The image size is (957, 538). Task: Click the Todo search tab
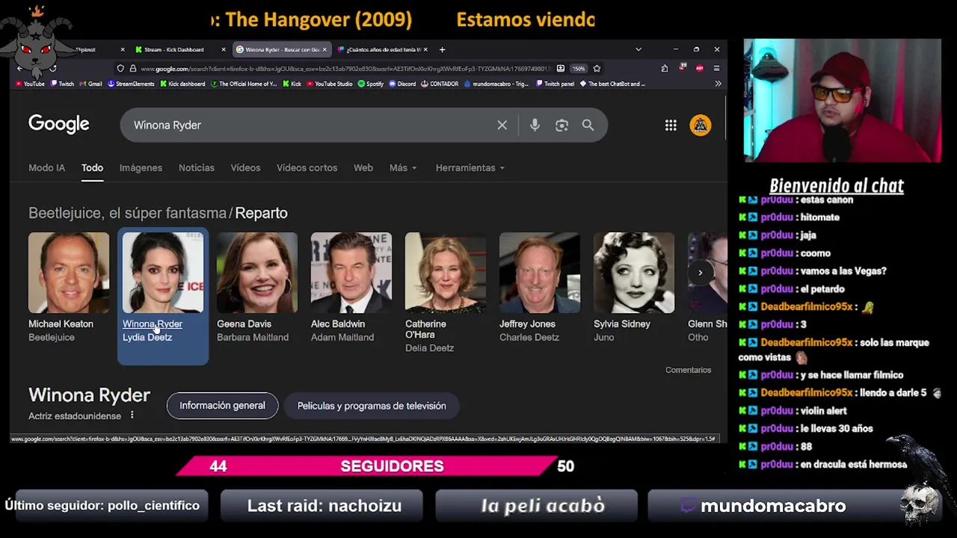92,167
